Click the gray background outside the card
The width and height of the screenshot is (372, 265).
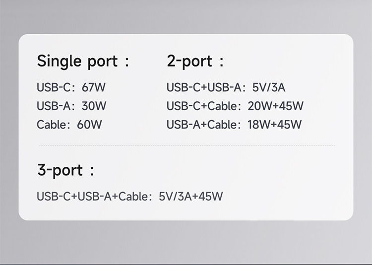186,243
